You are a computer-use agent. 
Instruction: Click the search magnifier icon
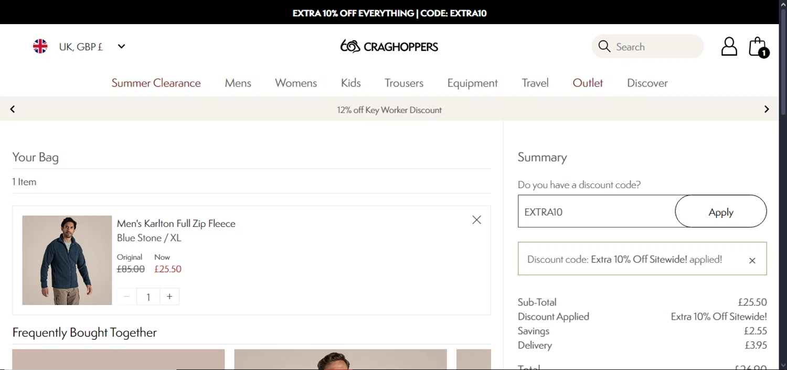point(604,47)
